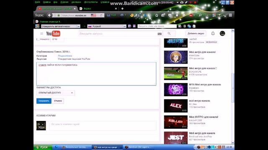This screenshot has width=268, height=150.
Task: Open the JEST intro video thumbnail
Action: pyautogui.click(x=176, y=138)
